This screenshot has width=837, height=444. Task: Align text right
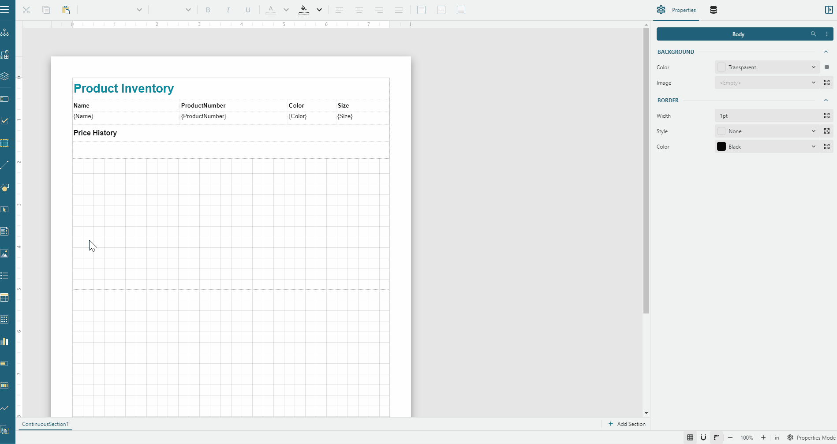pos(379,10)
